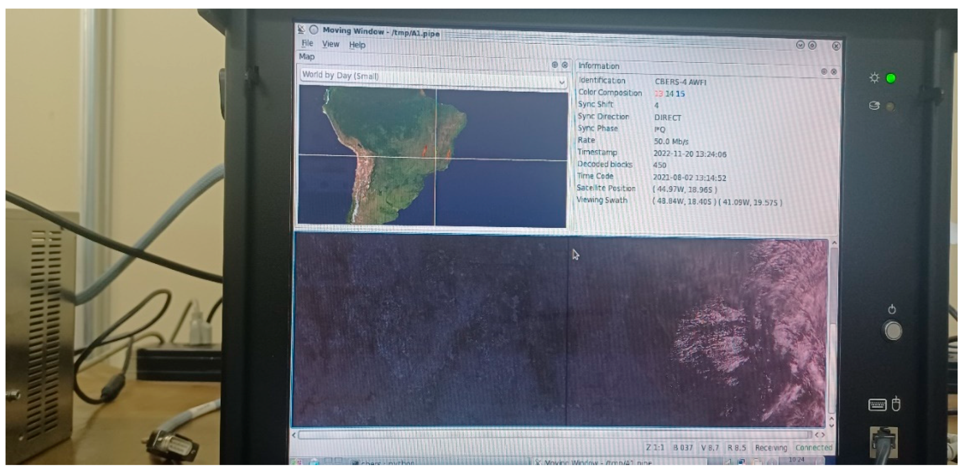Open the File menu
The height and width of the screenshot is (469, 964).
tap(307, 43)
